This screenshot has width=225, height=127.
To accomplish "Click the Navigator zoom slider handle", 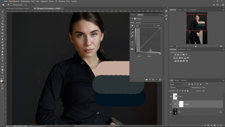I will (196, 47).
